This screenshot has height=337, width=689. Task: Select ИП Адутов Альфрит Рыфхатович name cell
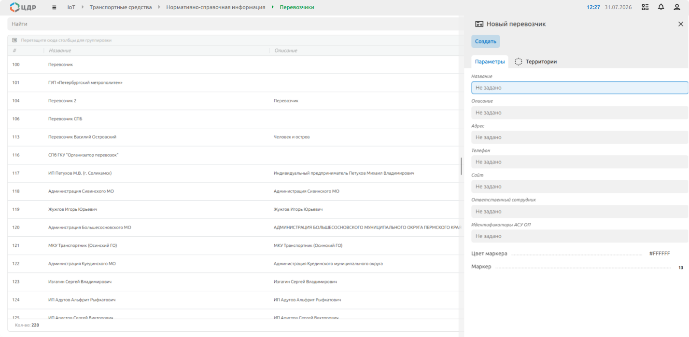point(82,300)
